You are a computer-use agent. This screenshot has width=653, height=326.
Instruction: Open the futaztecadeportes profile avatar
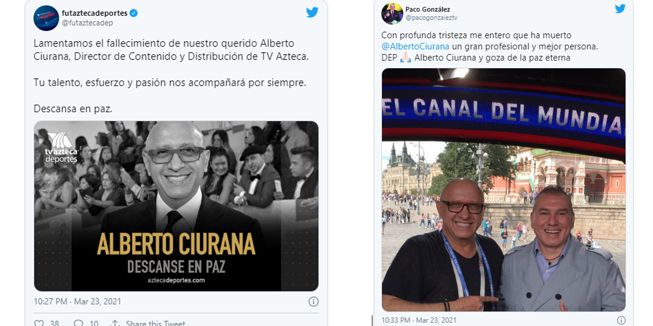tap(46, 18)
